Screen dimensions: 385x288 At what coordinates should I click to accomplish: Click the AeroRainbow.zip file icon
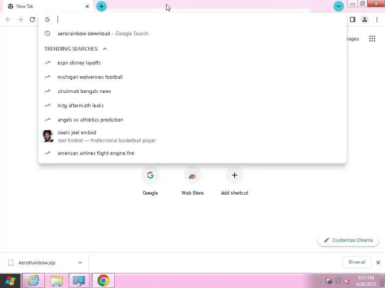11,262
